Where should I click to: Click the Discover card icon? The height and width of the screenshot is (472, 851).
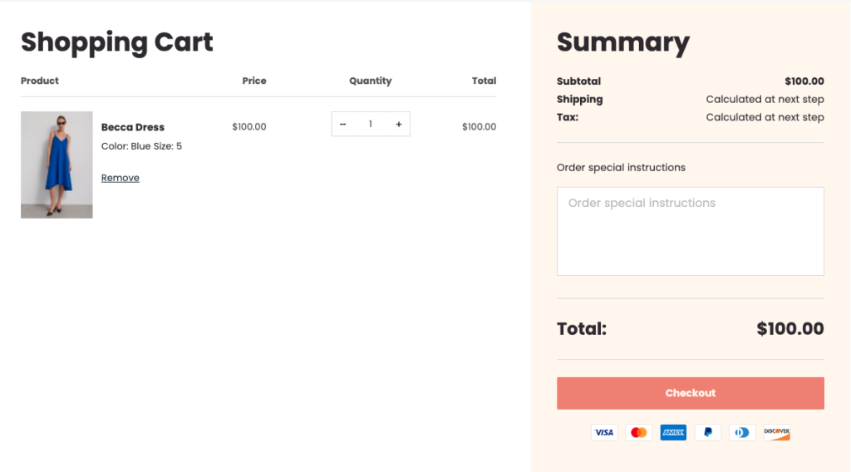pyautogui.click(x=776, y=432)
